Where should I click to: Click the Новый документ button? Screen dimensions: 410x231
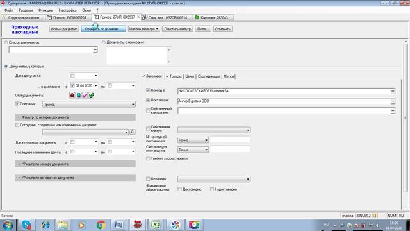(64, 29)
